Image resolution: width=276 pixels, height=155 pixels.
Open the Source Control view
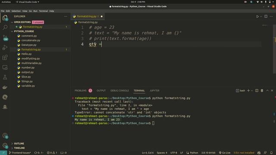pyautogui.click(x=5, y=37)
